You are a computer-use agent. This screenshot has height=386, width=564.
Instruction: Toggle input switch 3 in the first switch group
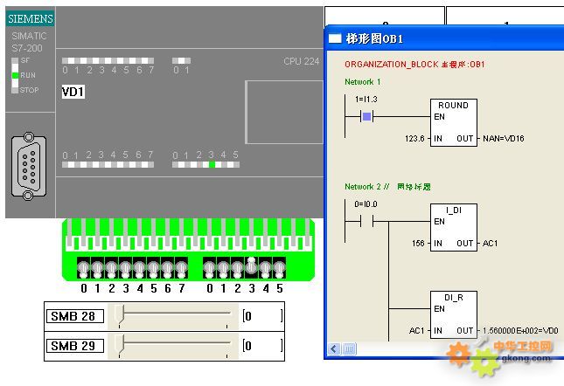coord(126,269)
